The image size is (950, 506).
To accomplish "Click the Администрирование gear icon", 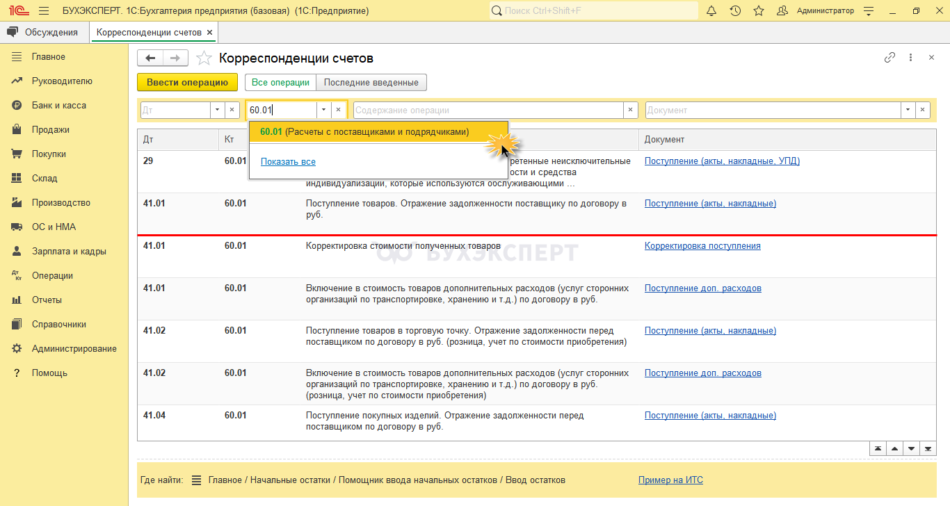I will coord(17,349).
